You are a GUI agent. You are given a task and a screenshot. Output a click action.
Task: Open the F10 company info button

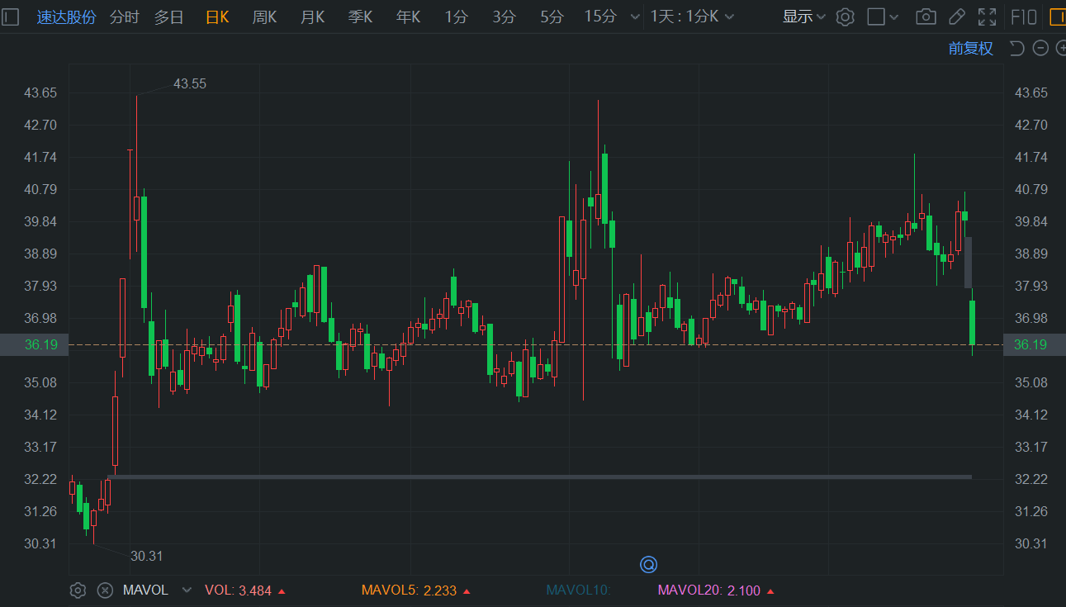coord(1024,17)
